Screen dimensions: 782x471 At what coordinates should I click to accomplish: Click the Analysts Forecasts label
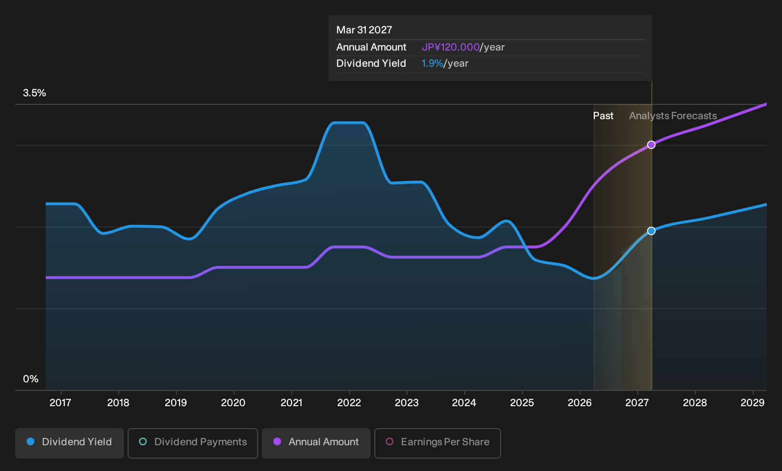pos(673,116)
